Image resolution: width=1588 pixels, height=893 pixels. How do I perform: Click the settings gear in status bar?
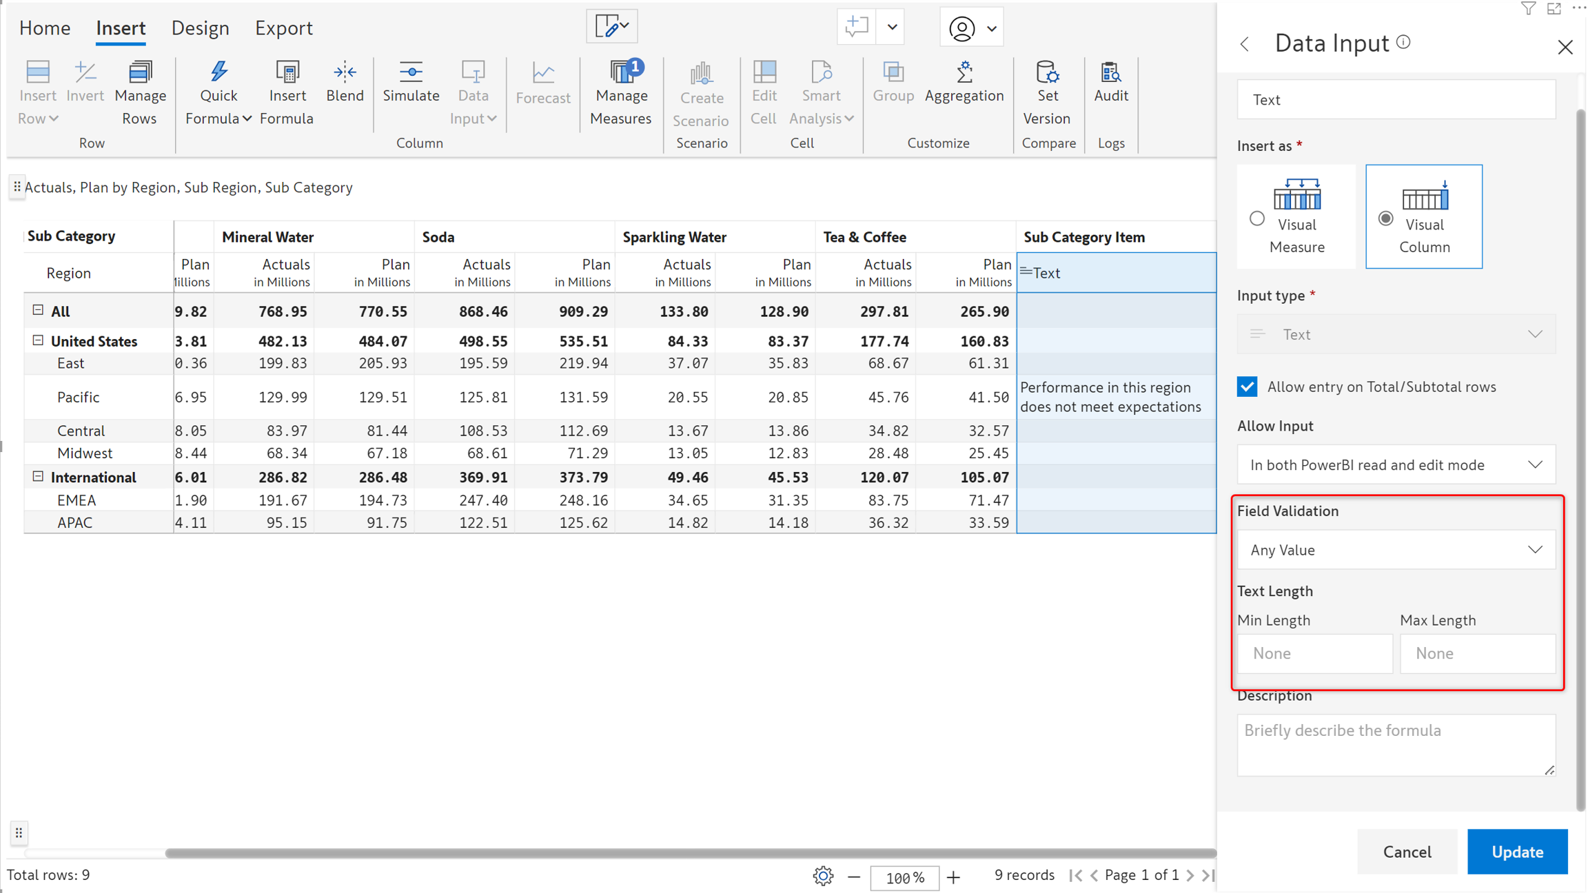pyautogui.click(x=823, y=876)
